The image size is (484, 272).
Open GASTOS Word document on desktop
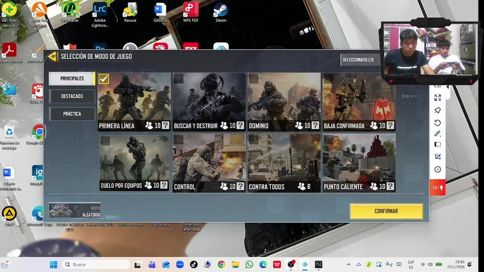(x=160, y=12)
